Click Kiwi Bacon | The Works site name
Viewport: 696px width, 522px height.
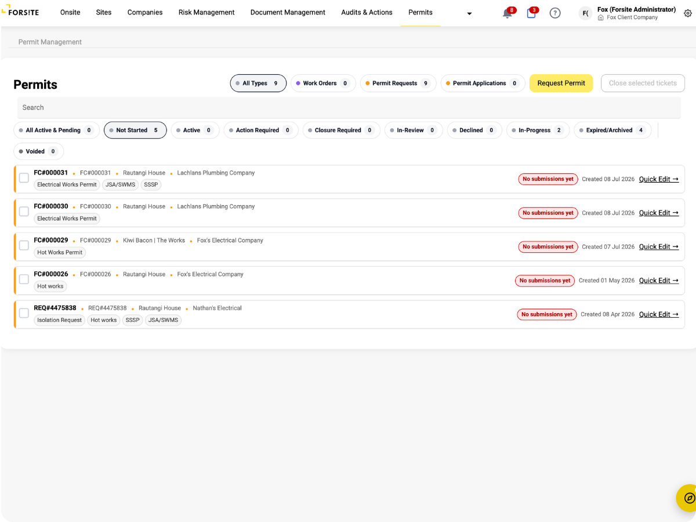(154, 240)
